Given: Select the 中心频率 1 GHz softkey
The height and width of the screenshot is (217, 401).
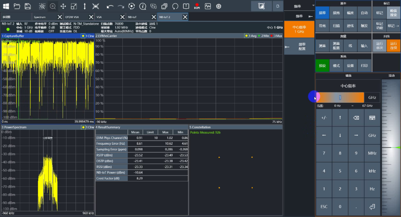Looking at the screenshot, I should coord(299,29).
